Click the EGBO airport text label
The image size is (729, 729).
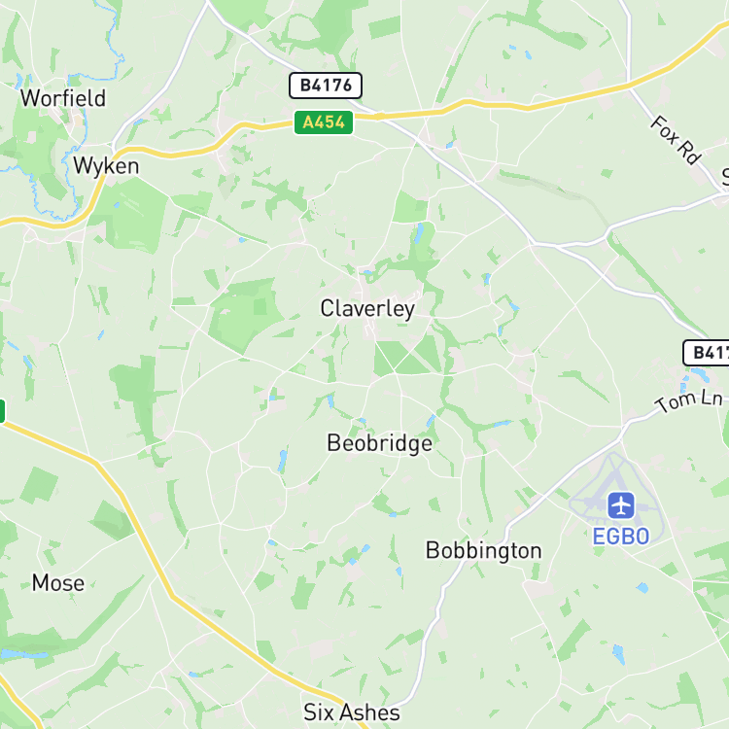(x=621, y=537)
